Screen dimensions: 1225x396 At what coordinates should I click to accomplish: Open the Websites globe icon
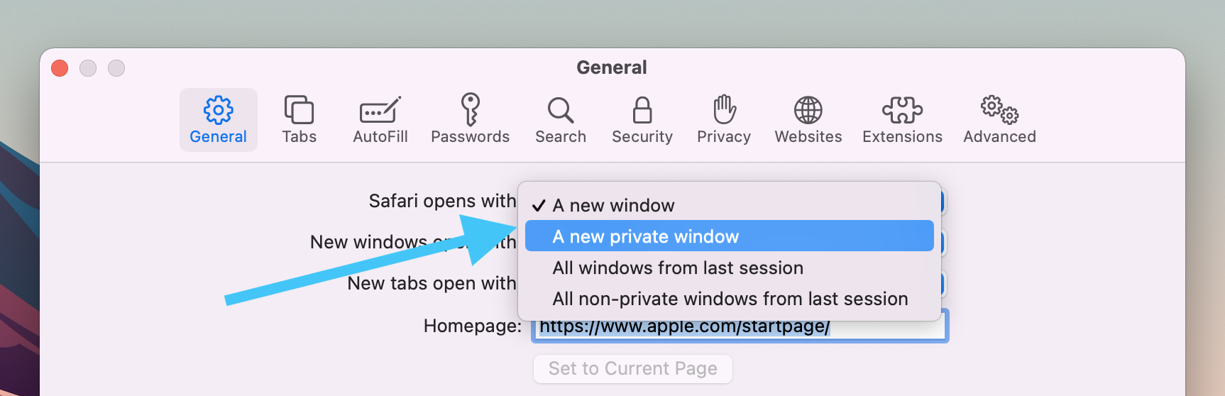point(808,111)
